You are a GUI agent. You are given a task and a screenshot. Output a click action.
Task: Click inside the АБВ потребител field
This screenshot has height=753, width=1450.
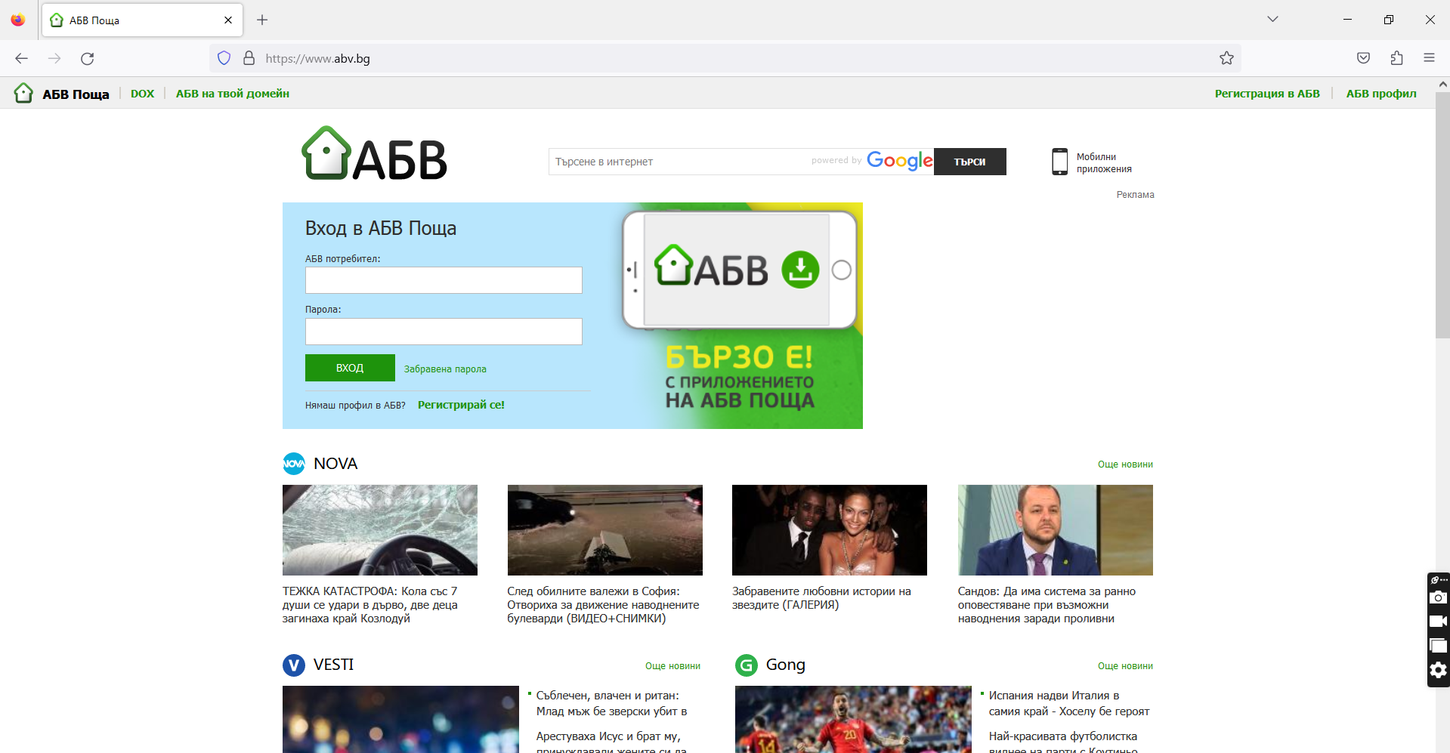443,280
